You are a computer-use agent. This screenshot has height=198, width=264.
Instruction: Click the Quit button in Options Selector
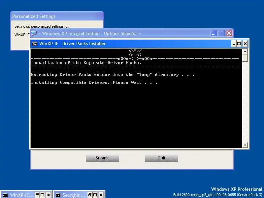click(x=162, y=158)
